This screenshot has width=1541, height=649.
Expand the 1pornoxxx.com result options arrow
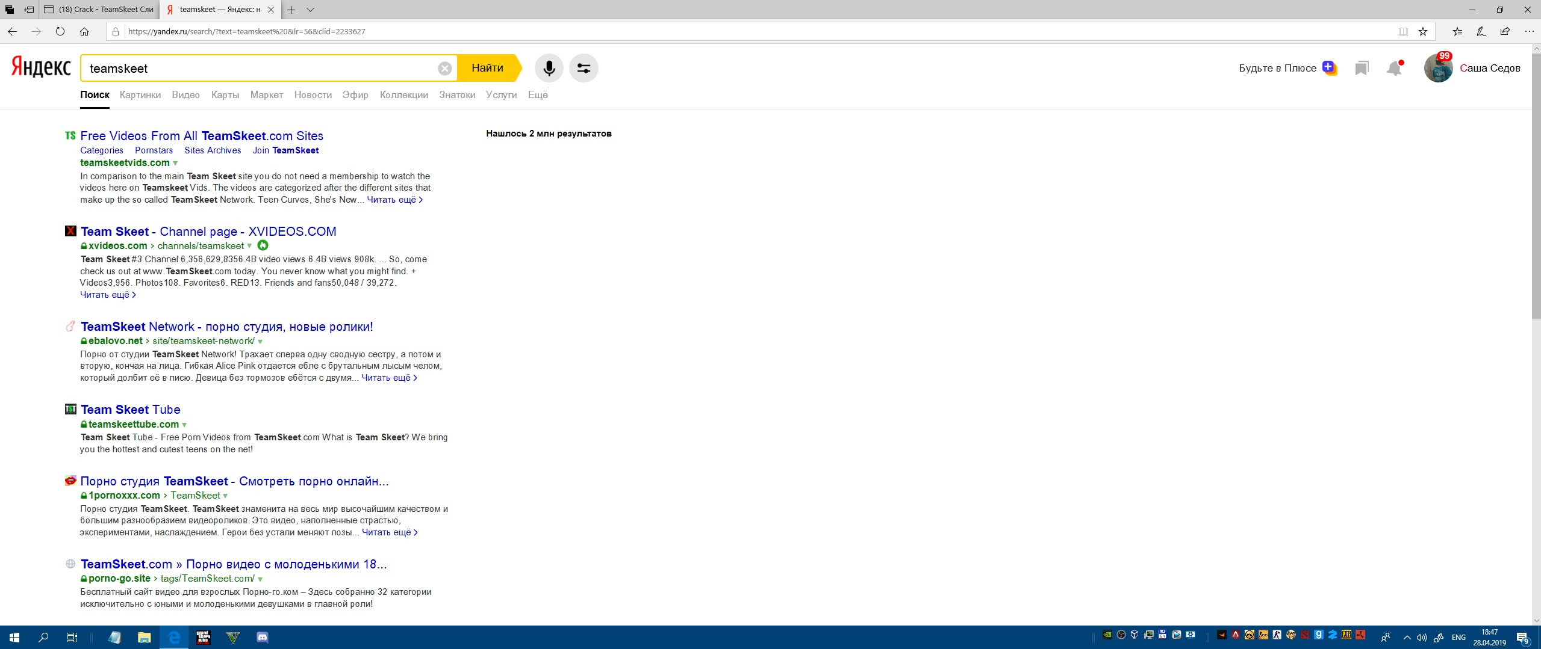[x=225, y=496]
